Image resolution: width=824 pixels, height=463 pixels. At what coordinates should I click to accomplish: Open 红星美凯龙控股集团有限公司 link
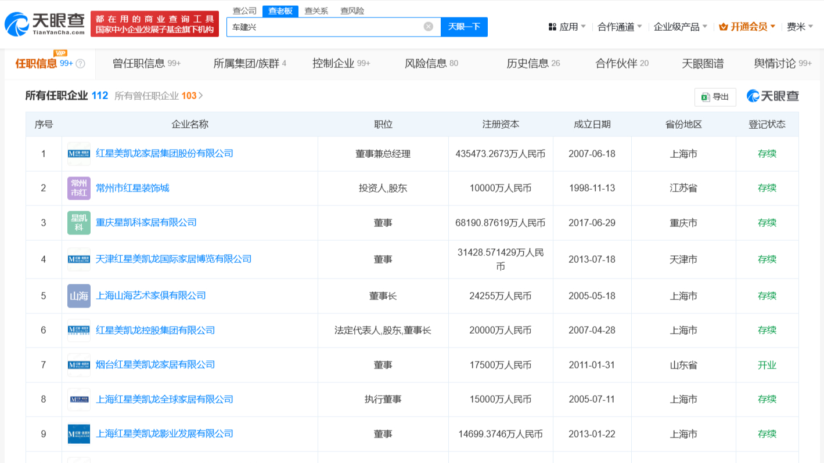(x=155, y=330)
